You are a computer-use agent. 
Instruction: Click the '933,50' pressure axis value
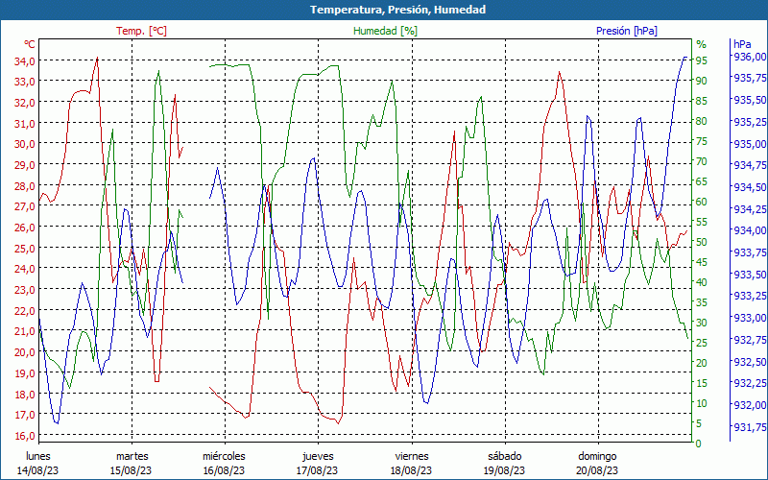[x=750, y=275]
